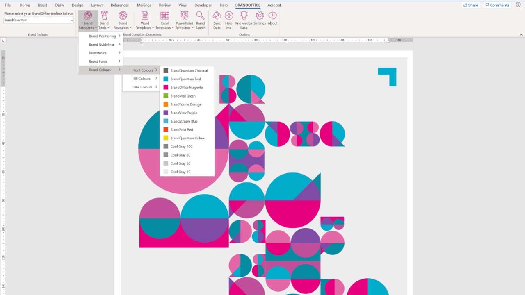Pick the BrandQuantum Charcoal colour swatch

pyautogui.click(x=166, y=70)
